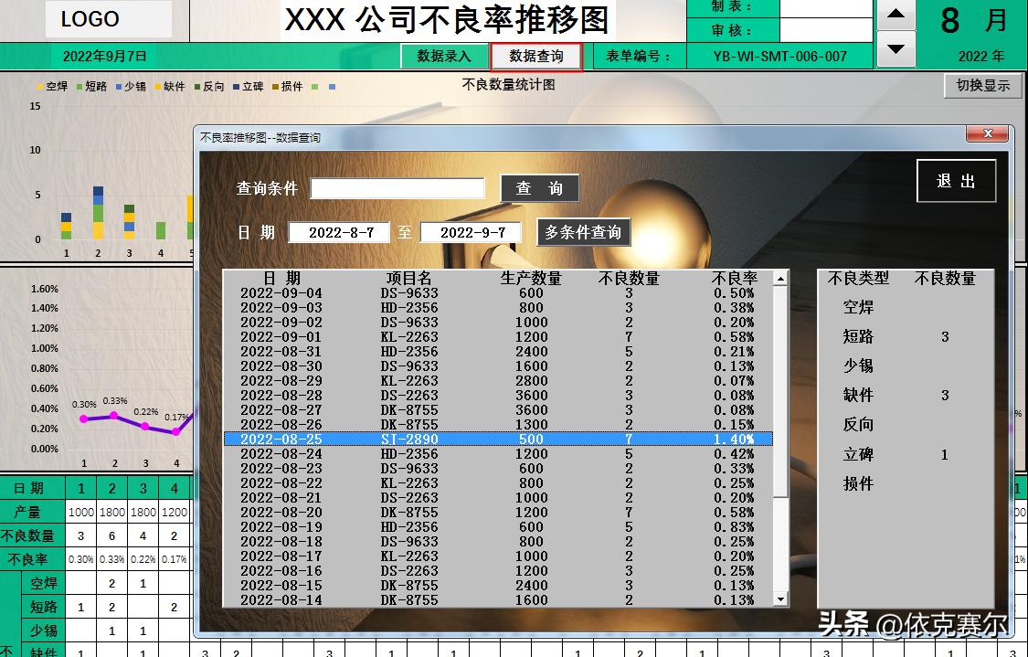Click the 退出 exit button

956,181
